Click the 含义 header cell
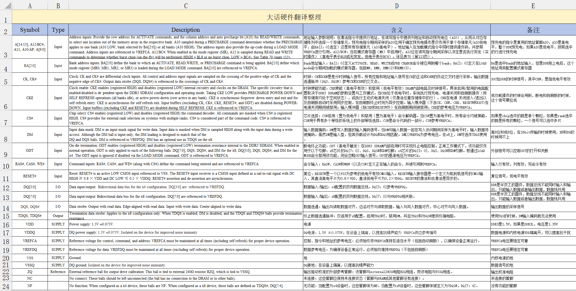 397,30
